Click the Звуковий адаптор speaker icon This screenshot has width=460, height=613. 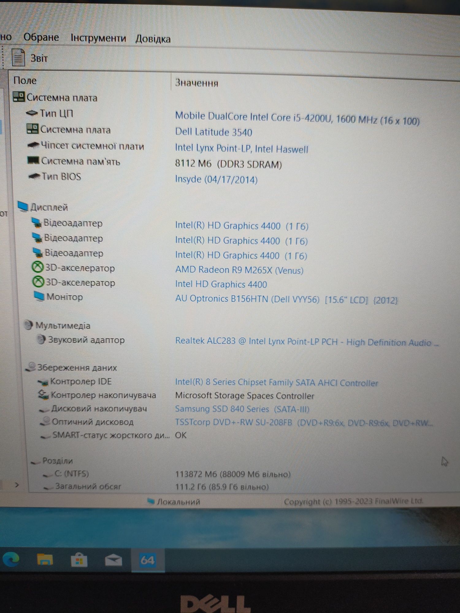pyautogui.click(x=41, y=339)
